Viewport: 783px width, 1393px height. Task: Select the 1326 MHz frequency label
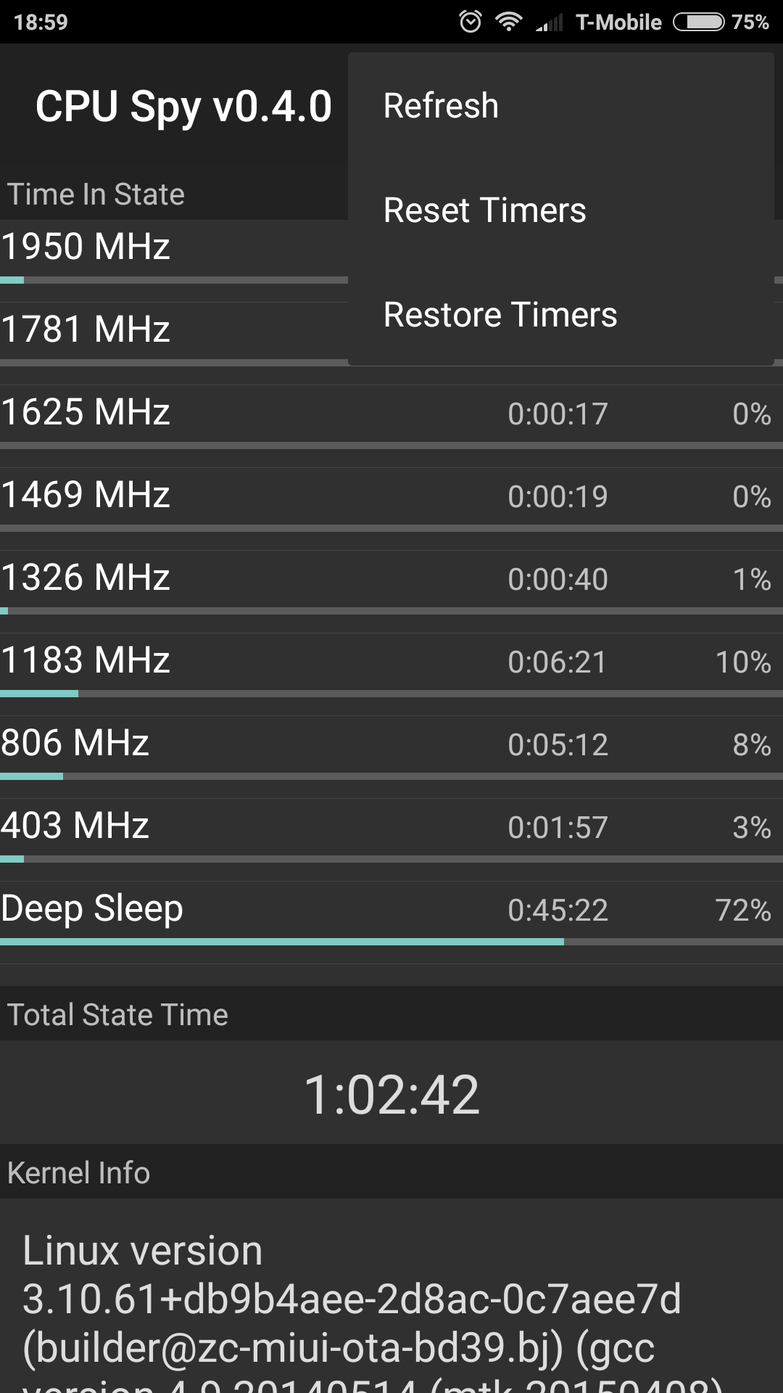[x=86, y=578]
